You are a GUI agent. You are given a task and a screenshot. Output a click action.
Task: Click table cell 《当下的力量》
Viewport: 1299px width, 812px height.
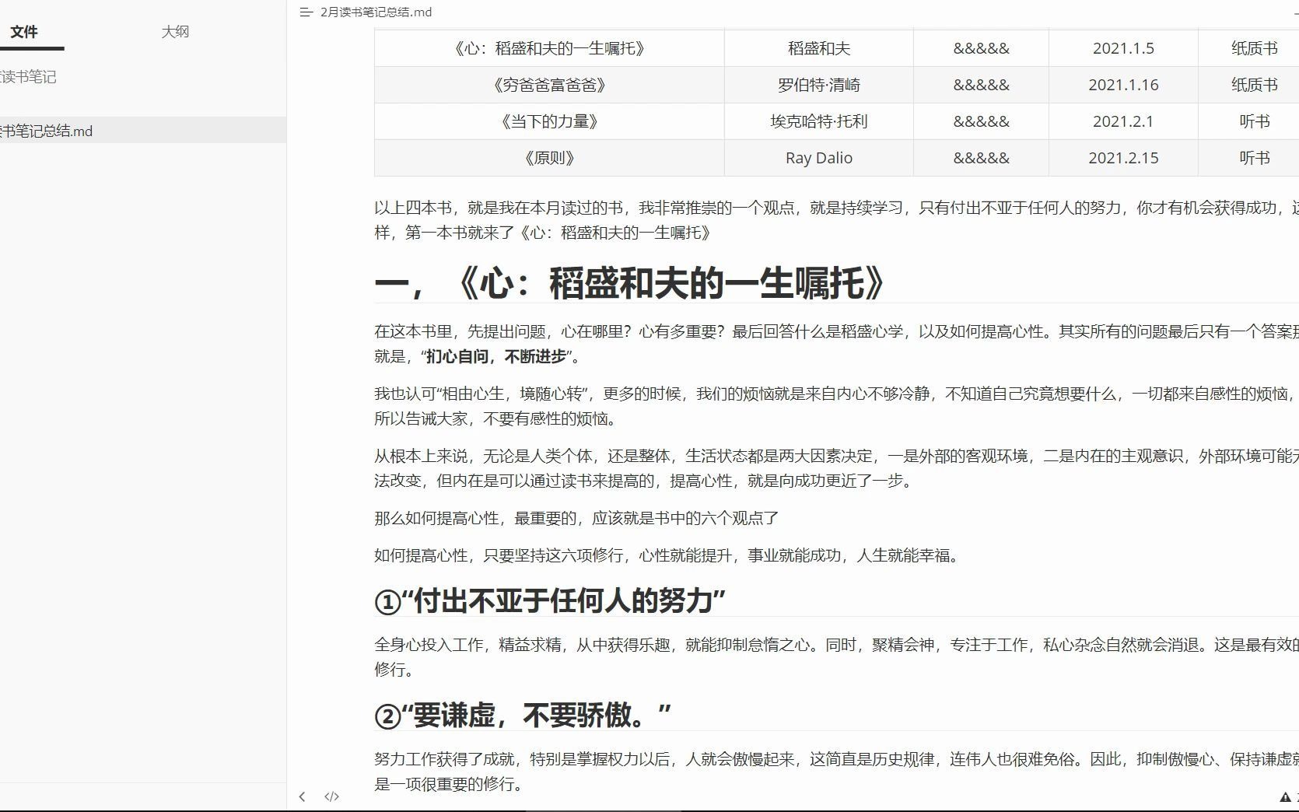[x=549, y=121]
